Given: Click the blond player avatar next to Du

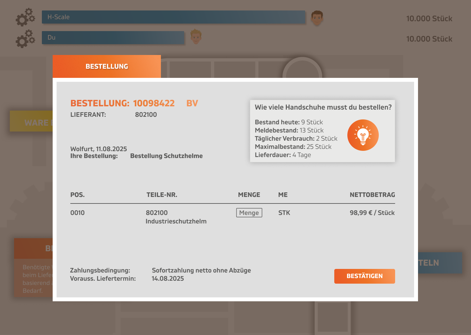Looking at the screenshot, I should 196,37.
